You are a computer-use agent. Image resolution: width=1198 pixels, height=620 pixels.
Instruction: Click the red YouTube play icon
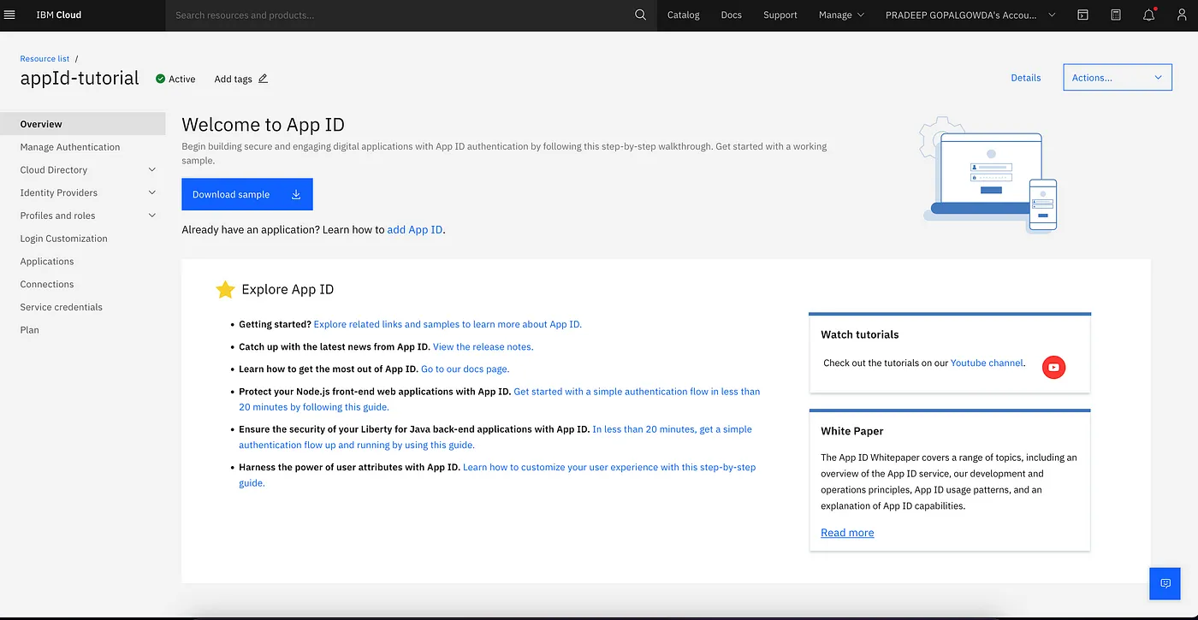(1053, 368)
